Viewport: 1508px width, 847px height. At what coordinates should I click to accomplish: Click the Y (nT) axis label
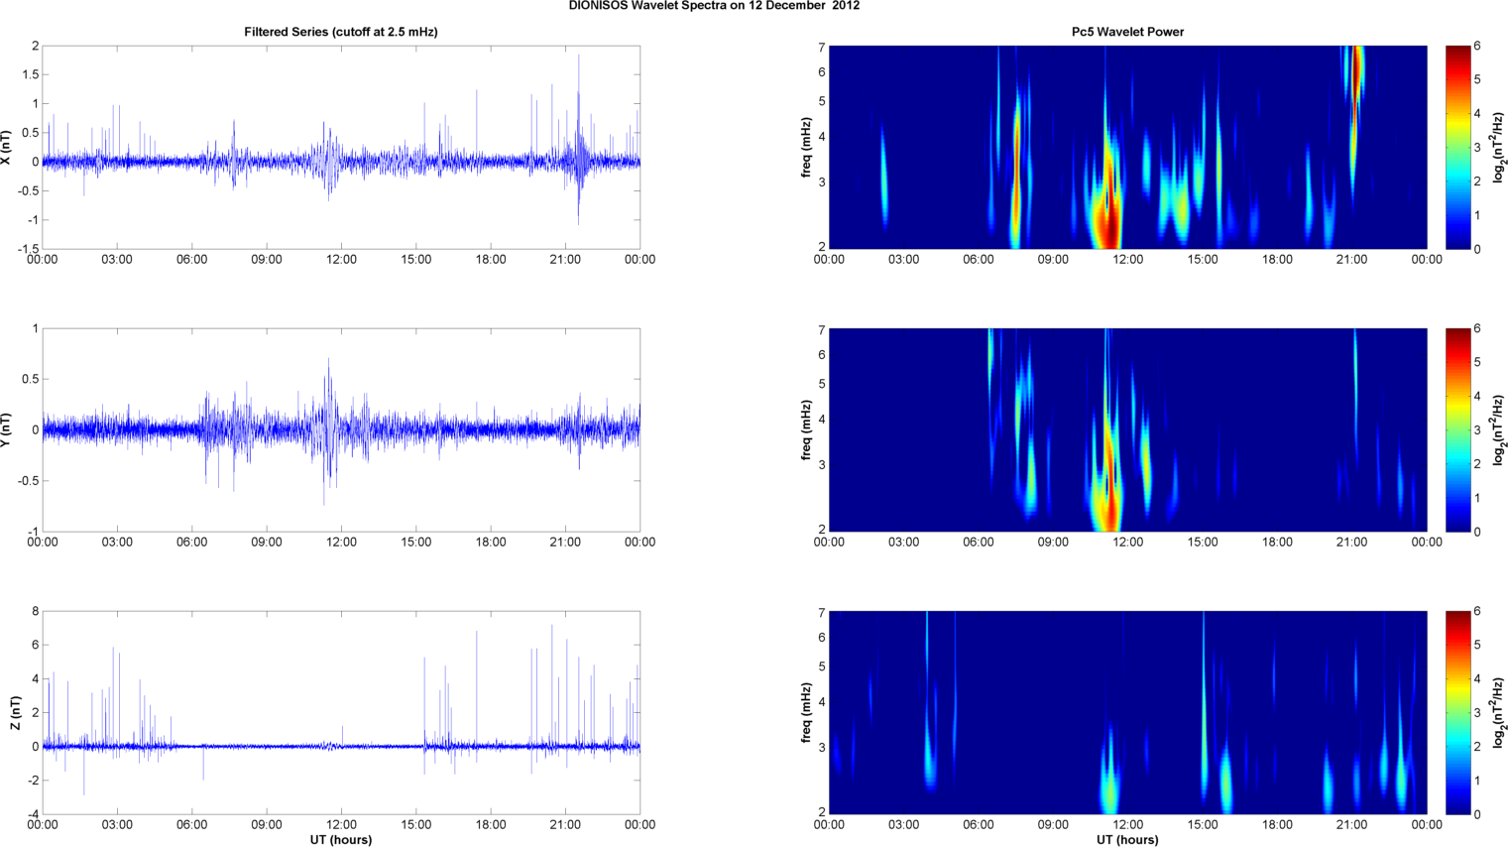pos(7,429)
